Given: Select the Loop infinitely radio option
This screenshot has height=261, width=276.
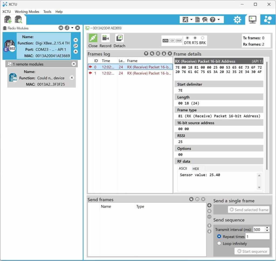Looking at the screenshot, I should [x=219, y=243].
